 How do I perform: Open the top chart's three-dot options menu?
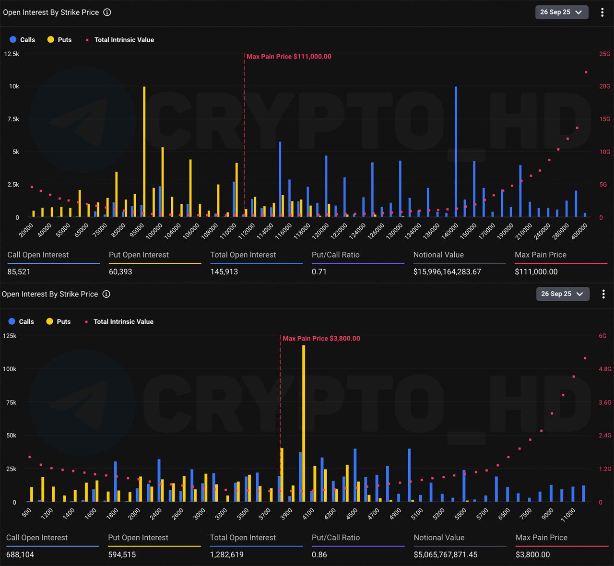pos(602,12)
